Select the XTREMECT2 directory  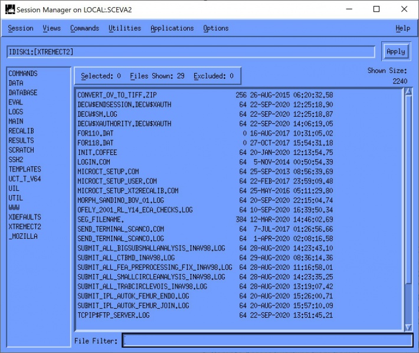[25, 227]
